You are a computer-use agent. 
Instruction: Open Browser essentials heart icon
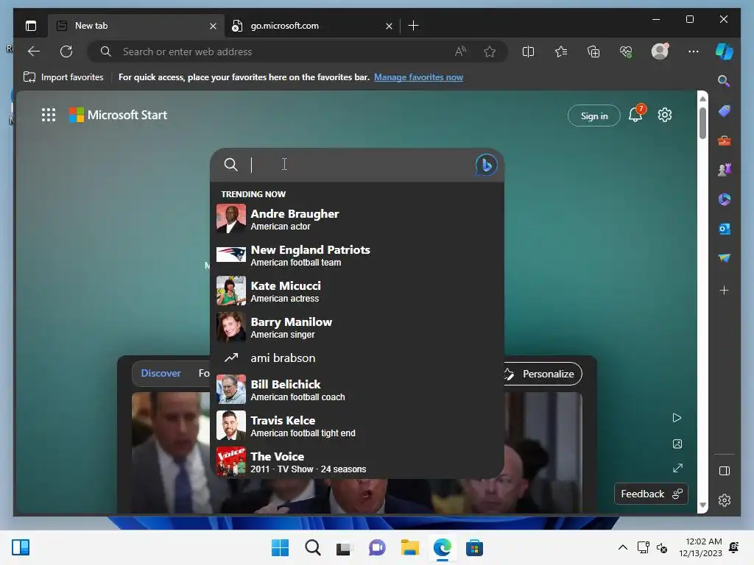click(626, 51)
